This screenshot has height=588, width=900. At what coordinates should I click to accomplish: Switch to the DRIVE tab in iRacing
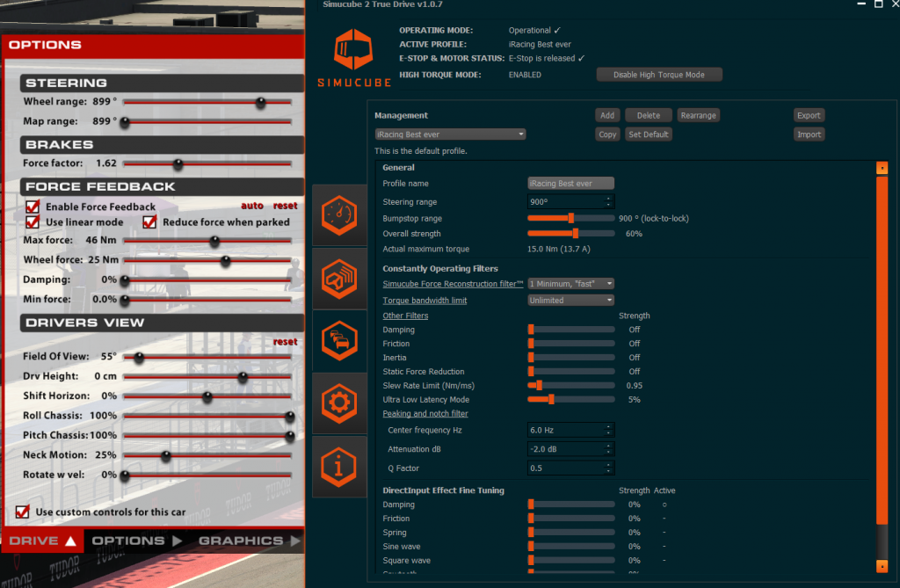click(x=42, y=541)
